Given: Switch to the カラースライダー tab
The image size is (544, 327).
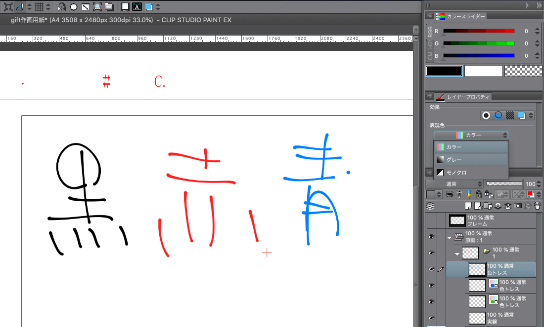Looking at the screenshot, I should pos(462,16).
